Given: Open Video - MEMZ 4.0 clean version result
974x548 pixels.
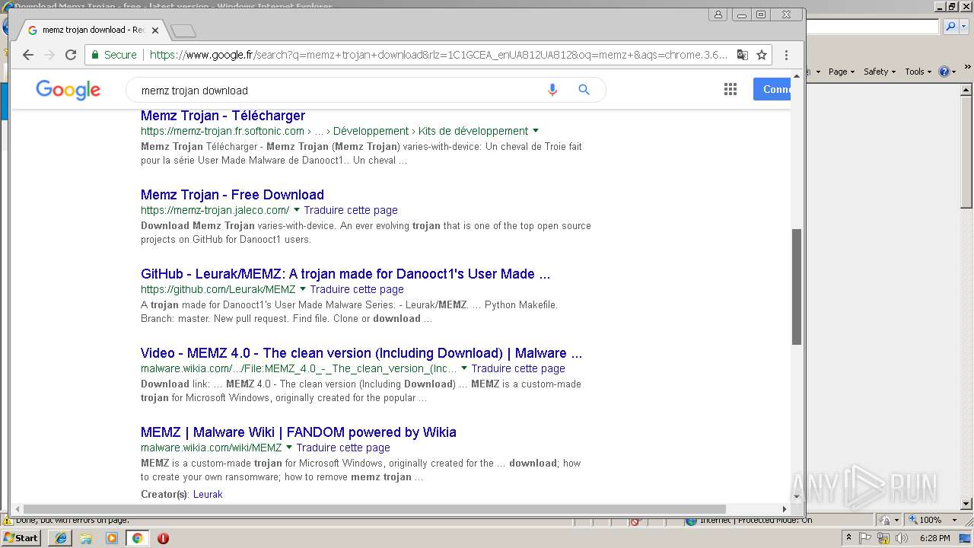Looking at the screenshot, I should coord(361,353).
